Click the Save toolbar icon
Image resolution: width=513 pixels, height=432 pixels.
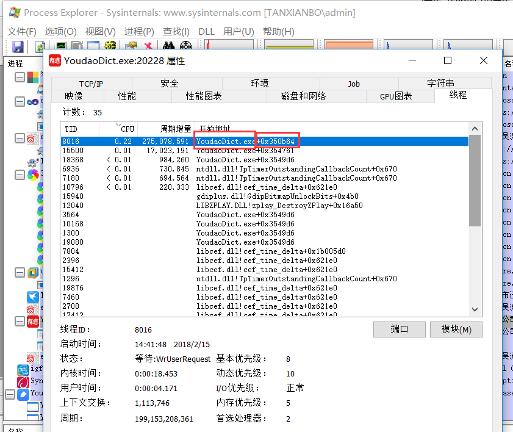(18, 46)
